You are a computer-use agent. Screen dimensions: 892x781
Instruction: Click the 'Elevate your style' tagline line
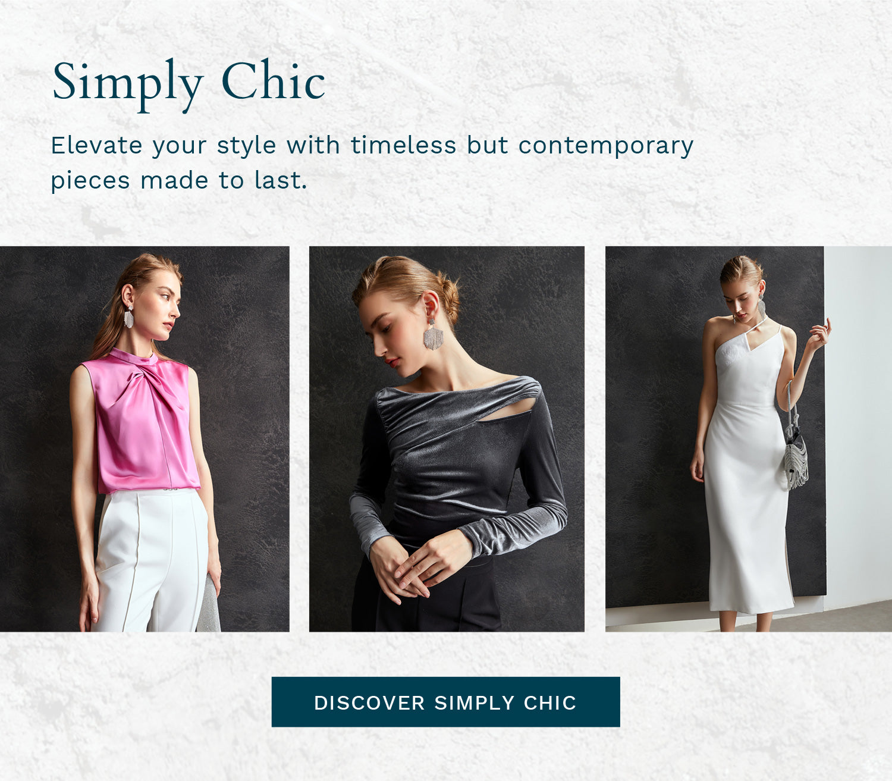pos(372,146)
